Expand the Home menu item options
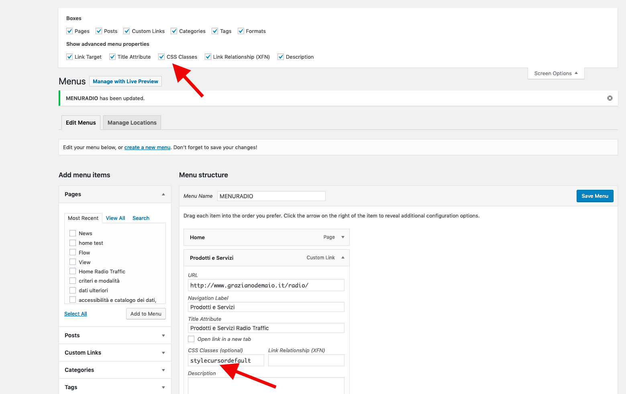 tap(343, 237)
